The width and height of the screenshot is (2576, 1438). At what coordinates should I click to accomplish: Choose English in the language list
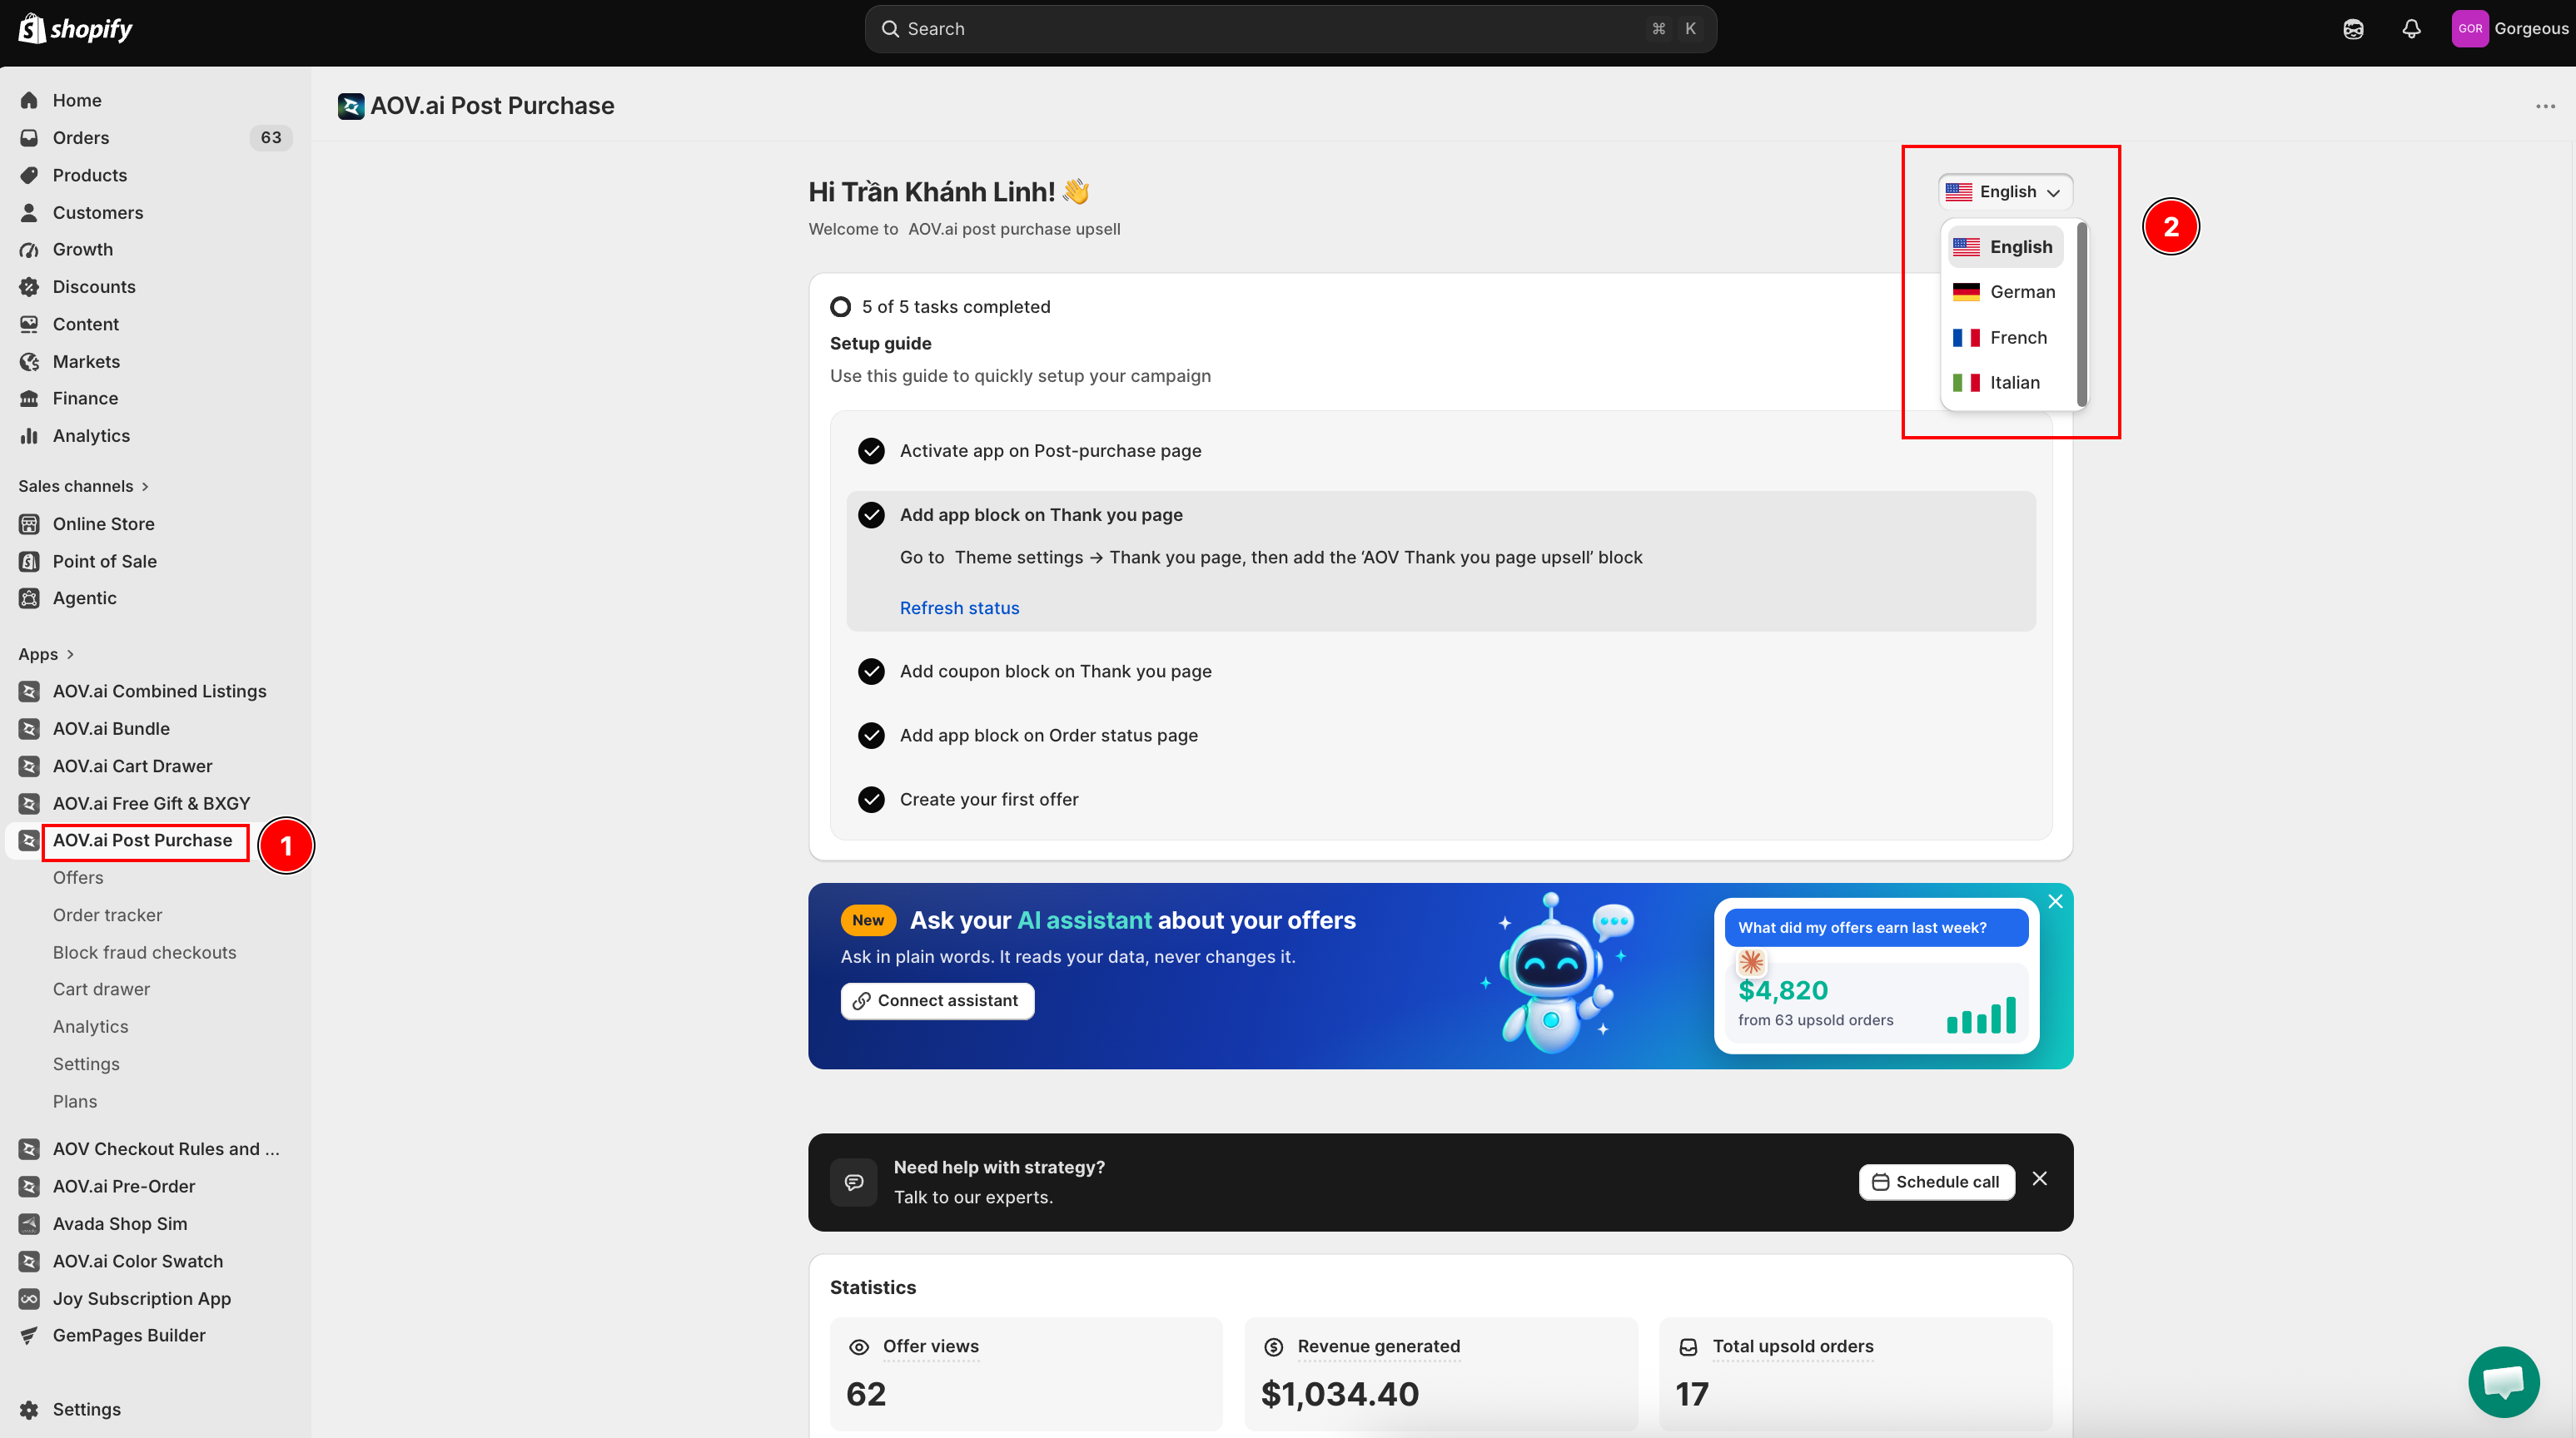tap(2005, 247)
